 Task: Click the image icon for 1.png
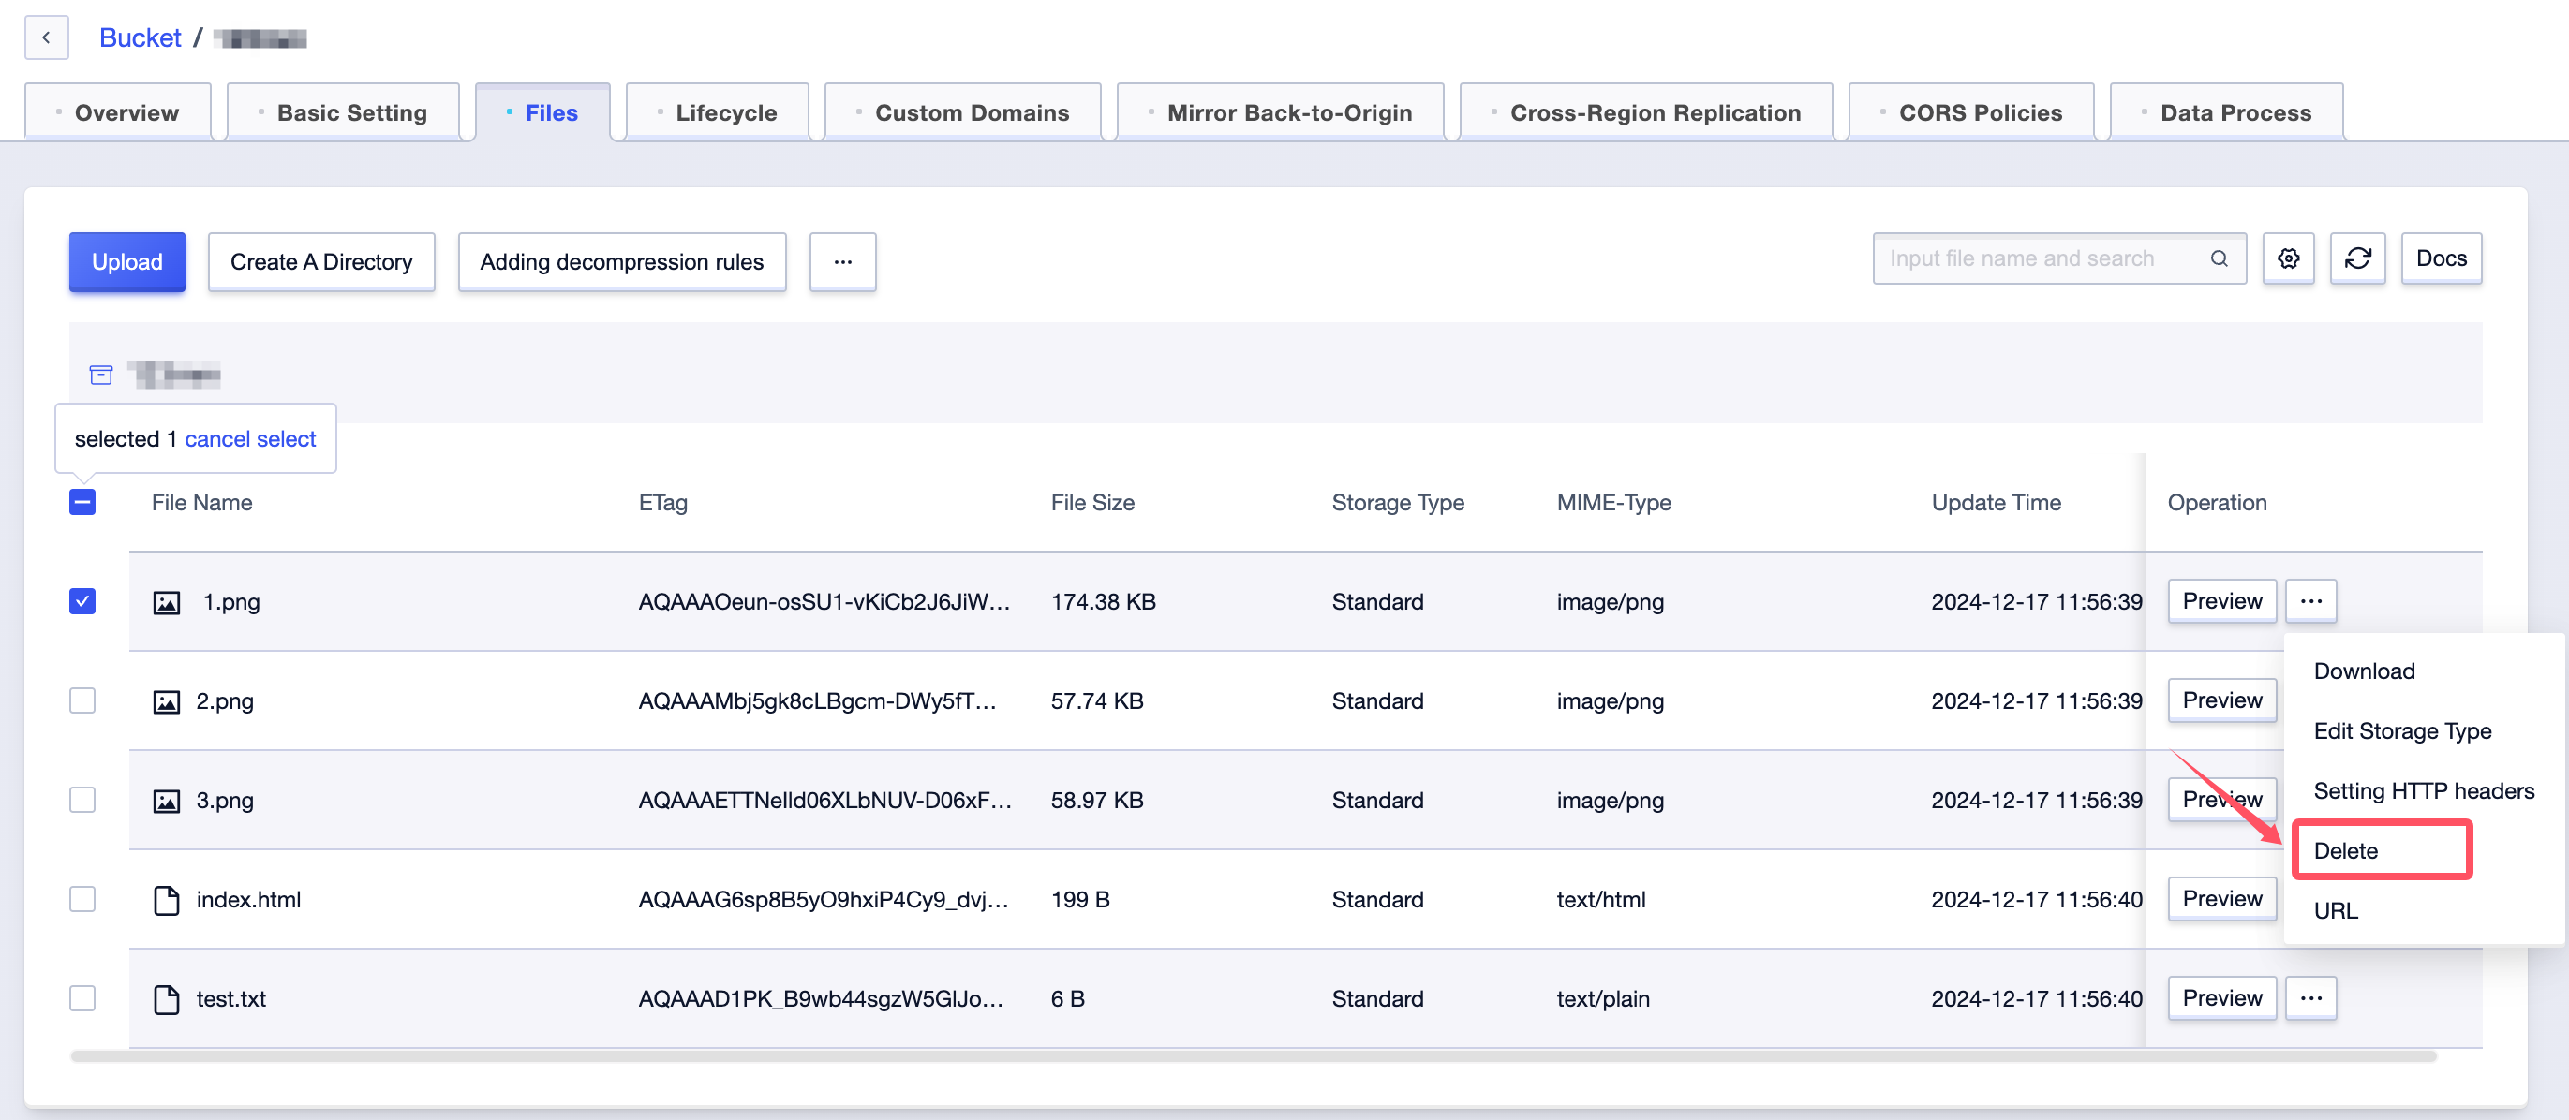coord(167,602)
